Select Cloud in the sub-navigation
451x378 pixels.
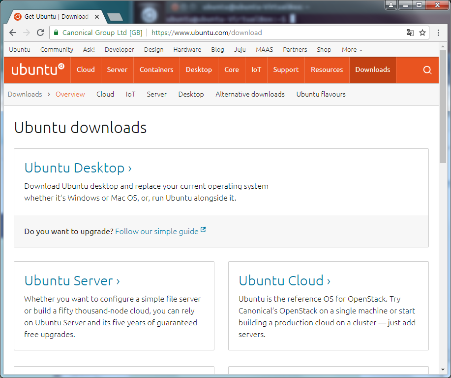pyautogui.click(x=105, y=94)
